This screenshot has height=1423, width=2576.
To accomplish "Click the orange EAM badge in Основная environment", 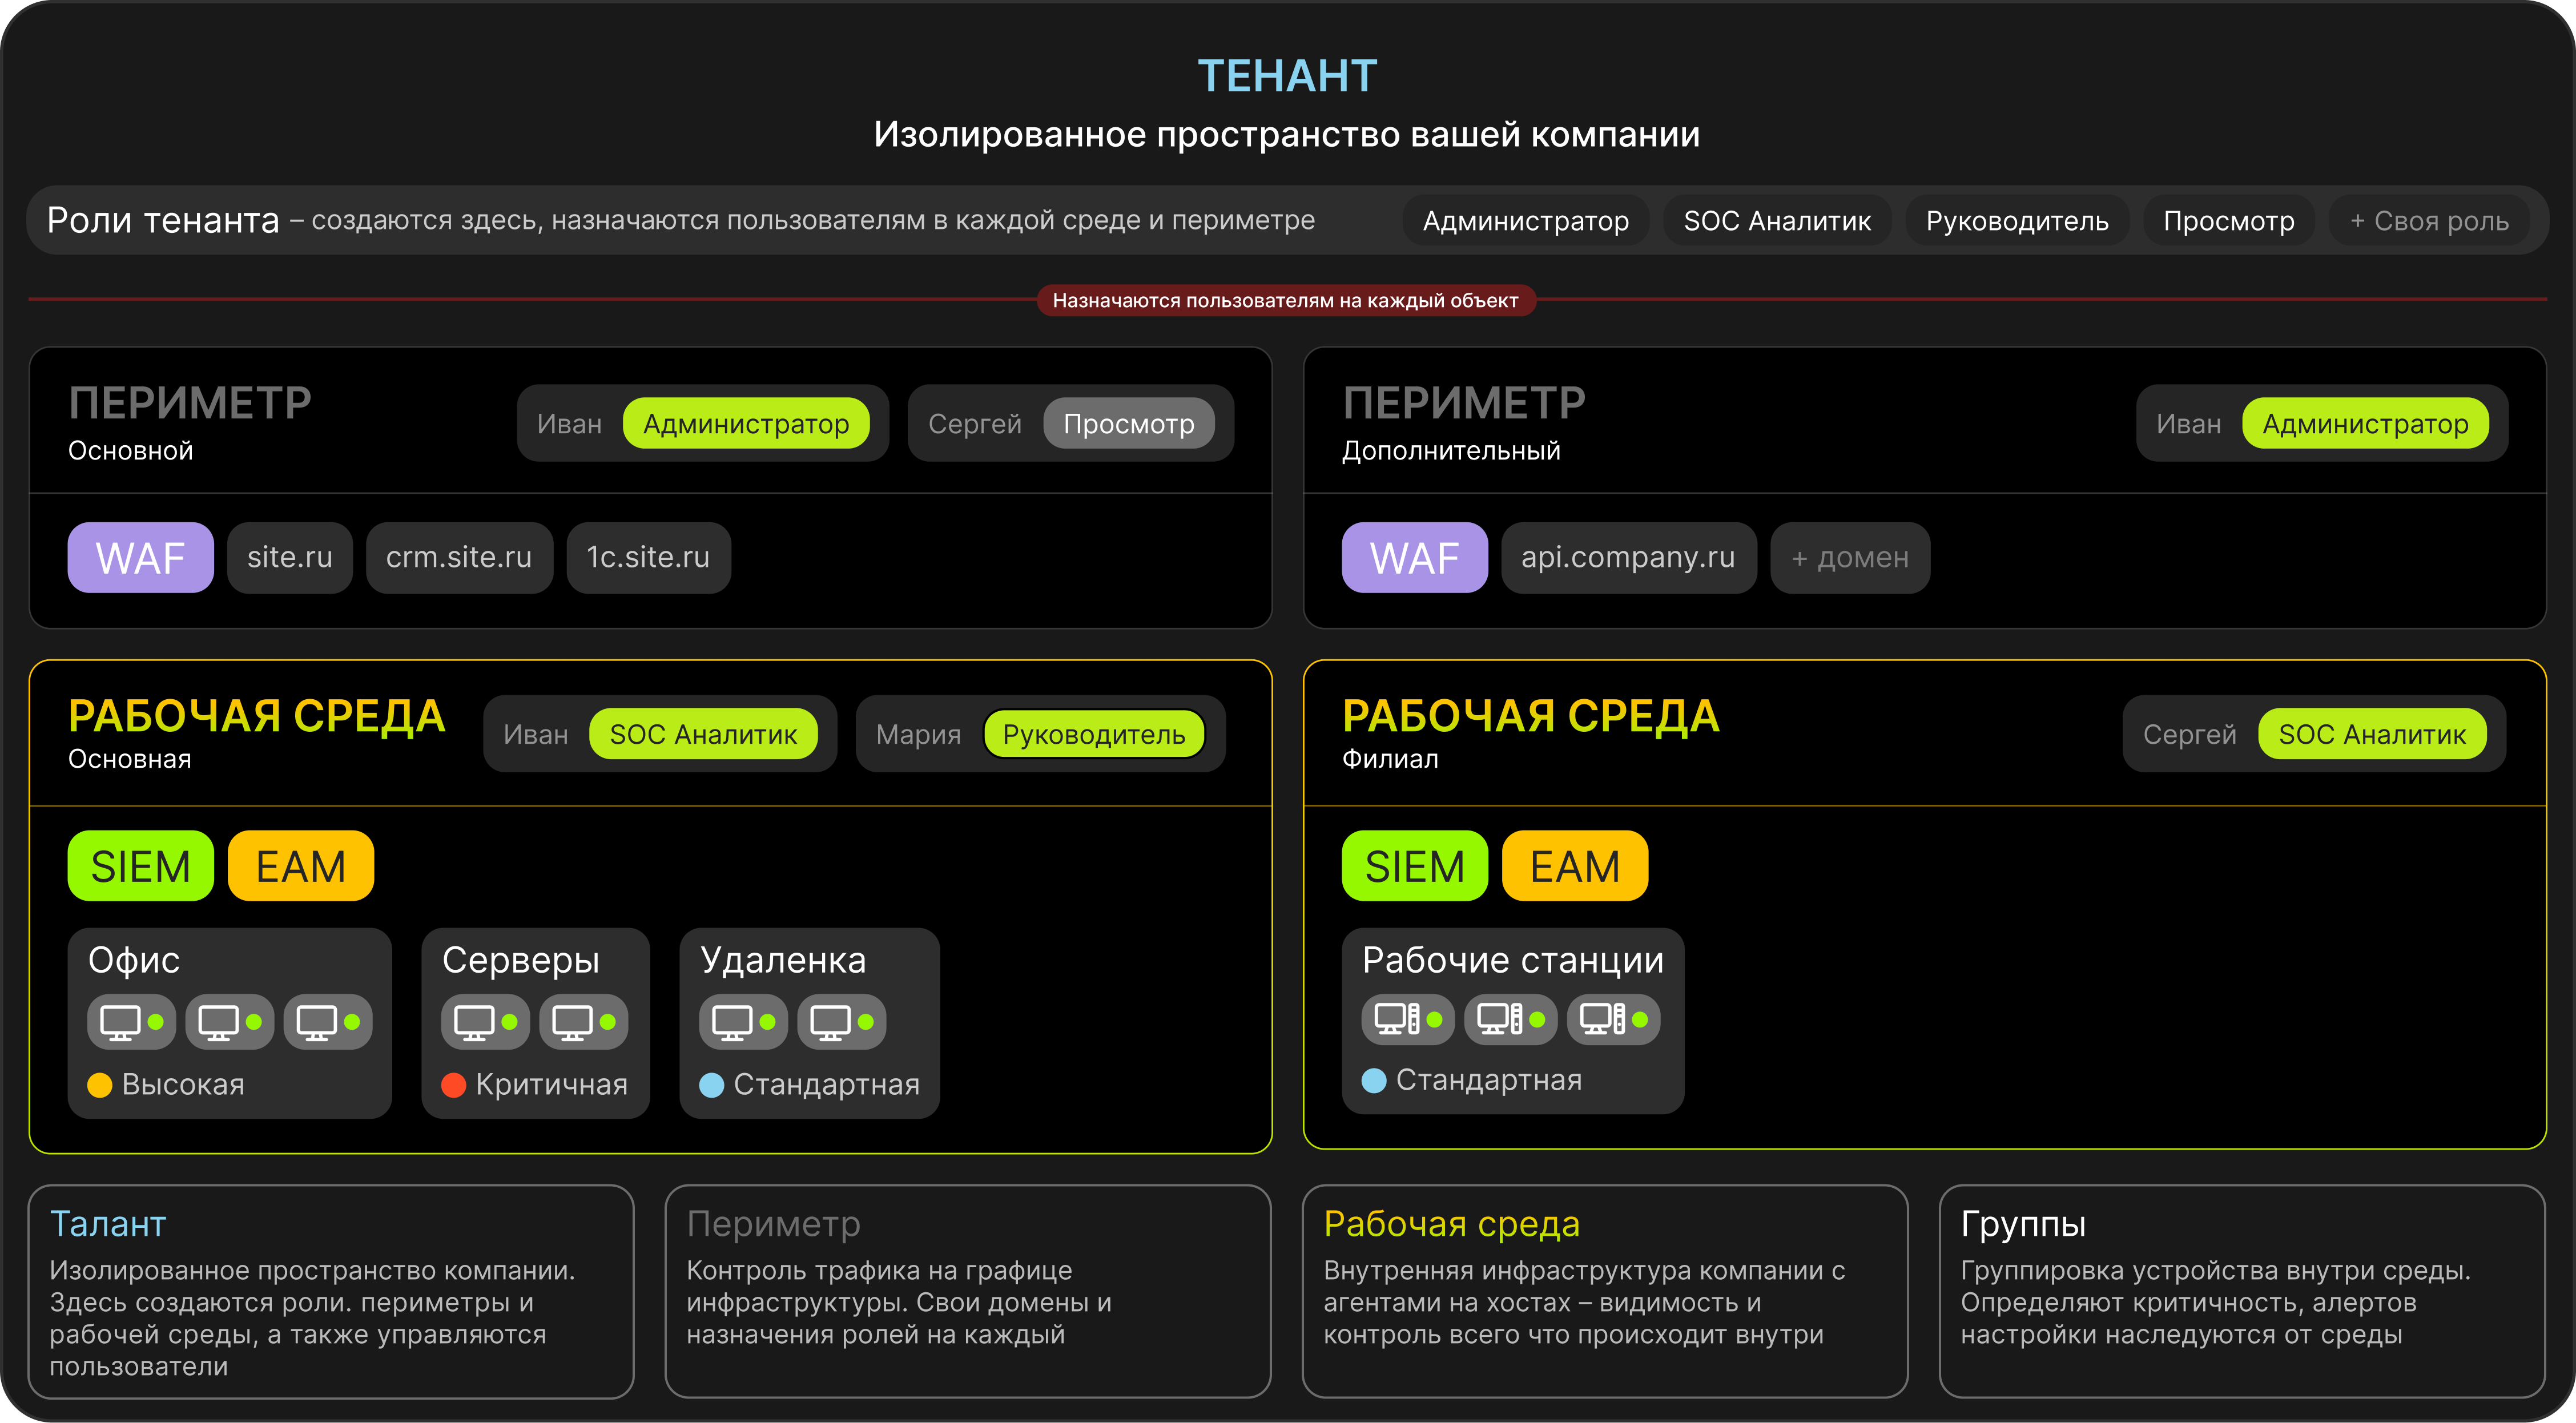I will pos(300,866).
